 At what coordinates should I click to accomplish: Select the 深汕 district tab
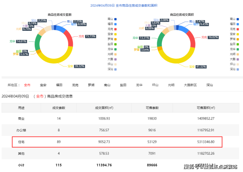[209, 85]
